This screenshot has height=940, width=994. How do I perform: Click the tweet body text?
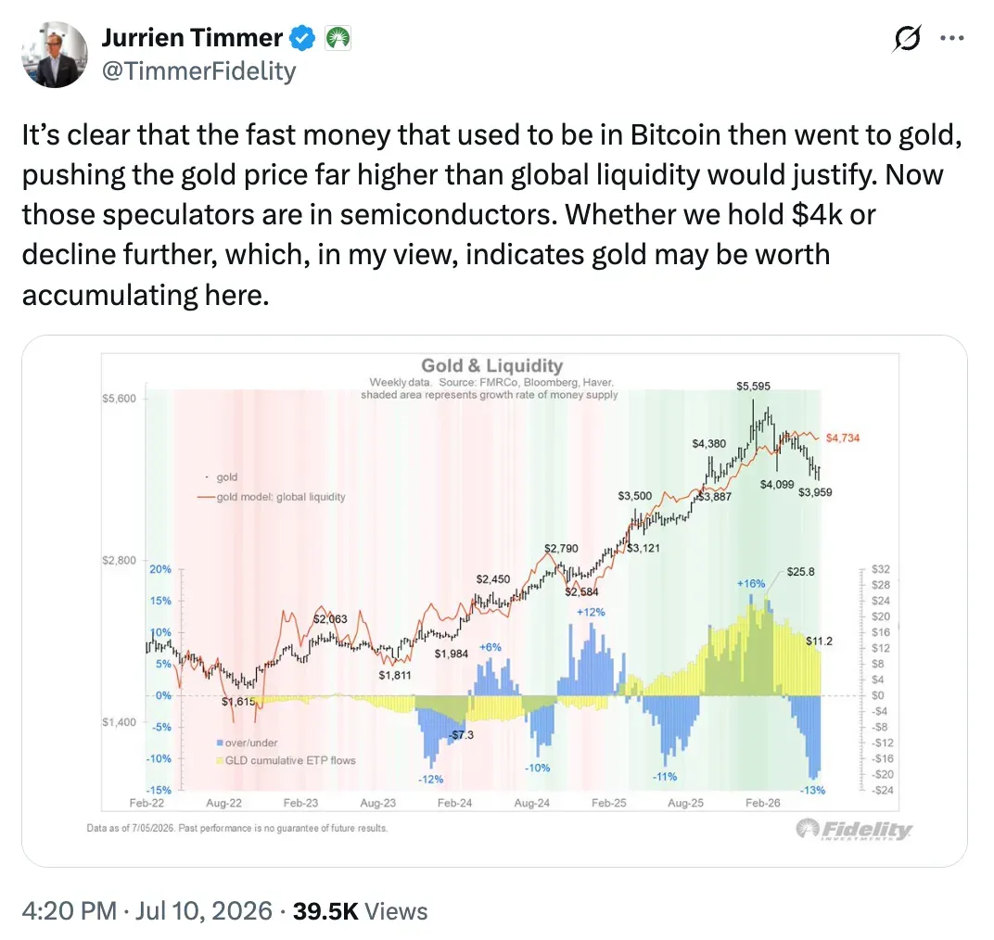492,215
